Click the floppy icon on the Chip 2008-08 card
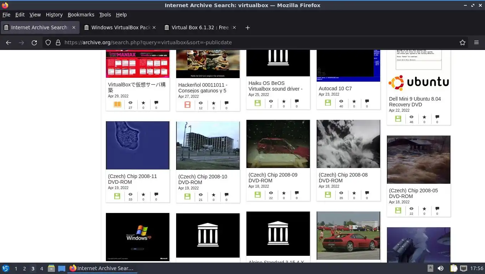485x274 pixels. pos(328,195)
